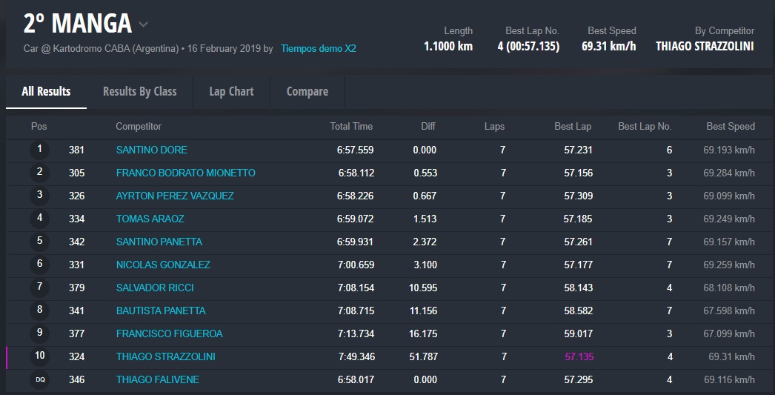775x395 pixels.
Task: Open THIAGO STRAZZOLINI in the results table
Action: (165, 356)
